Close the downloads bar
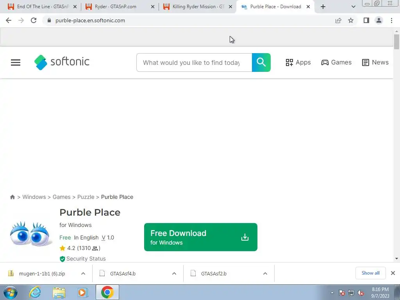 click(x=393, y=273)
